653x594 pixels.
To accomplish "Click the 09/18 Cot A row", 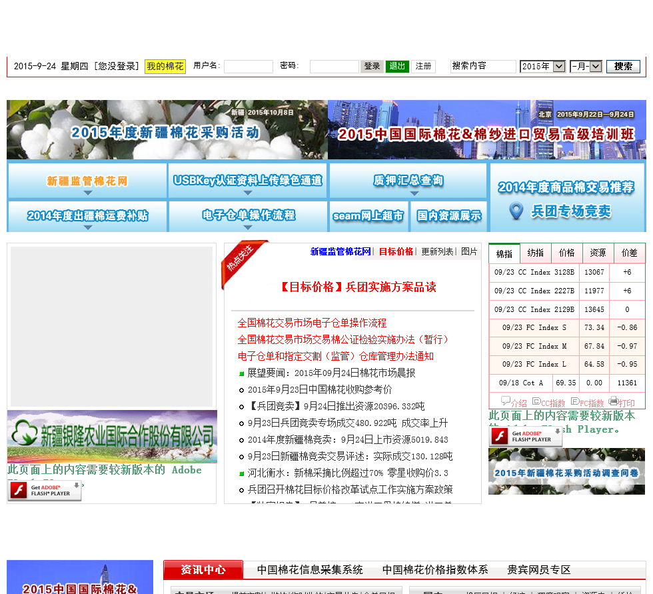I will pyautogui.click(x=567, y=383).
